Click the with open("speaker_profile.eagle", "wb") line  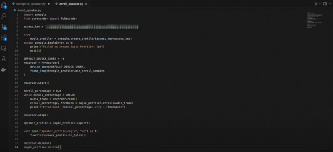(61, 131)
